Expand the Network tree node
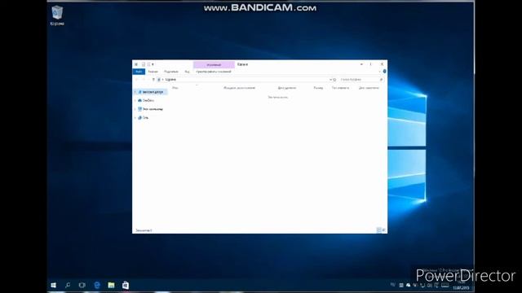Screen dimensions: 522x293 pyautogui.click(x=135, y=117)
